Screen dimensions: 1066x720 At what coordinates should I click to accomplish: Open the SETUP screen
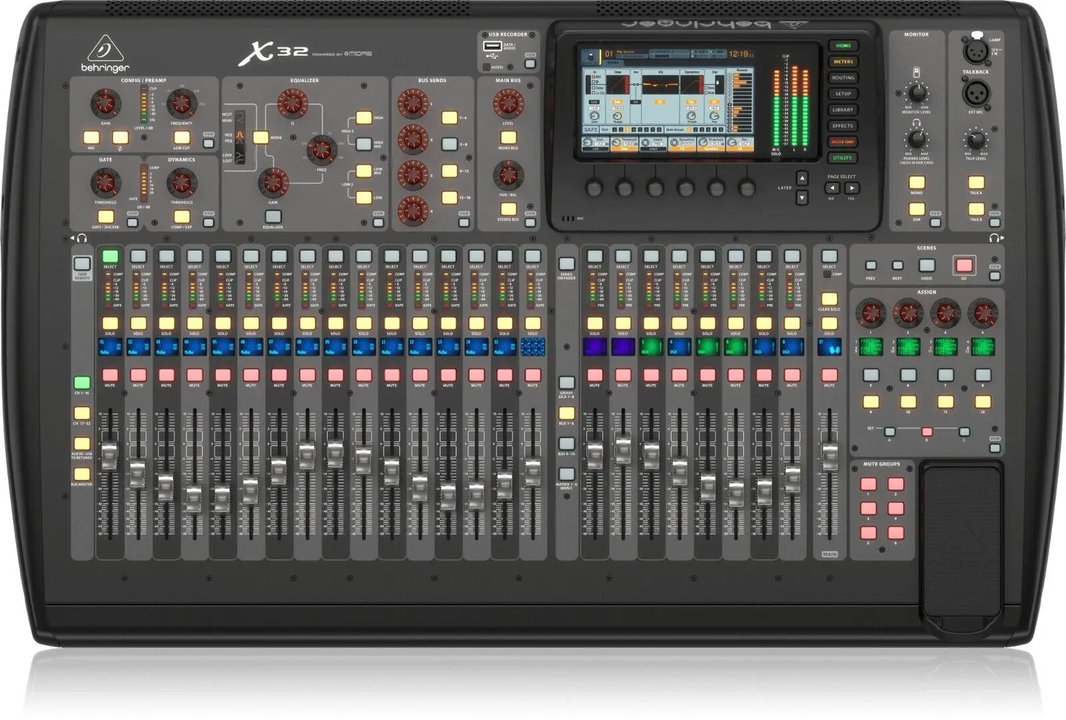(x=843, y=93)
